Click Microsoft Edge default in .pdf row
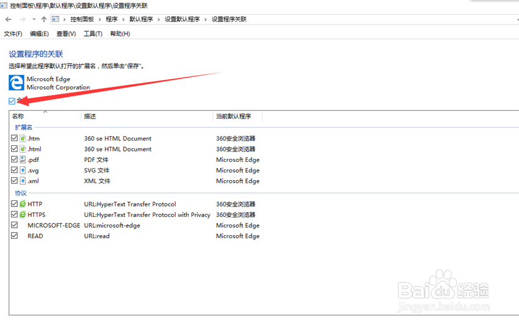 238,159
